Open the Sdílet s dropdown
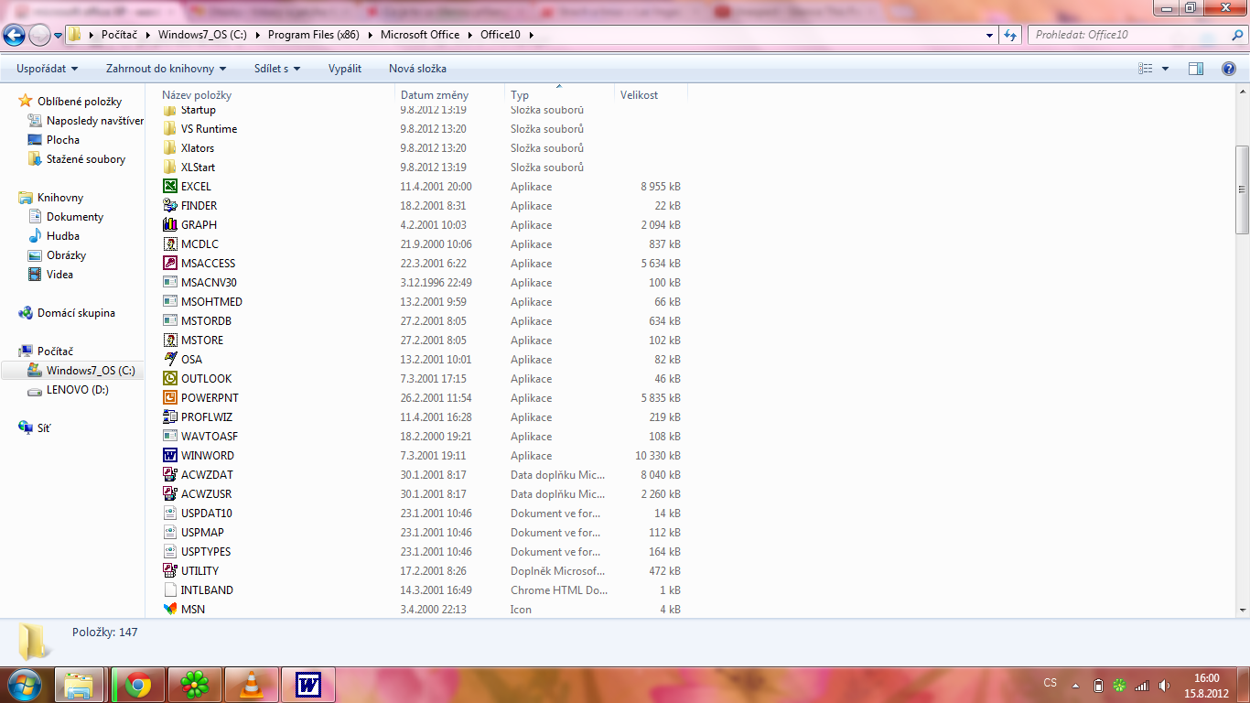The image size is (1250, 703). pyautogui.click(x=277, y=69)
